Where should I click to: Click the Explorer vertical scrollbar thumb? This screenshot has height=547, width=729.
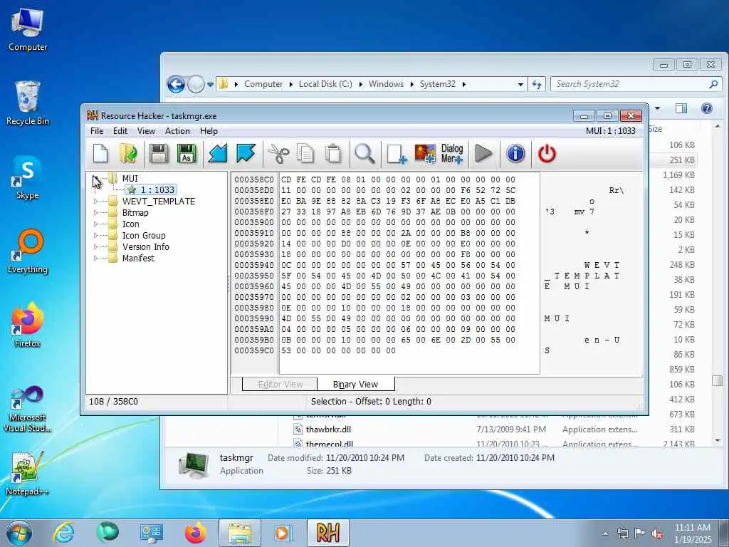[x=718, y=380]
